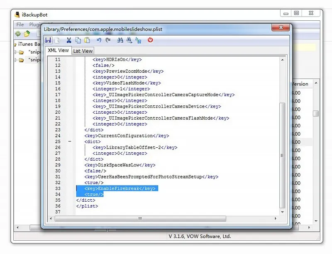This screenshot has width=332, height=254.
Task: Click the Version column header
Action: pyautogui.click(x=300, y=84)
